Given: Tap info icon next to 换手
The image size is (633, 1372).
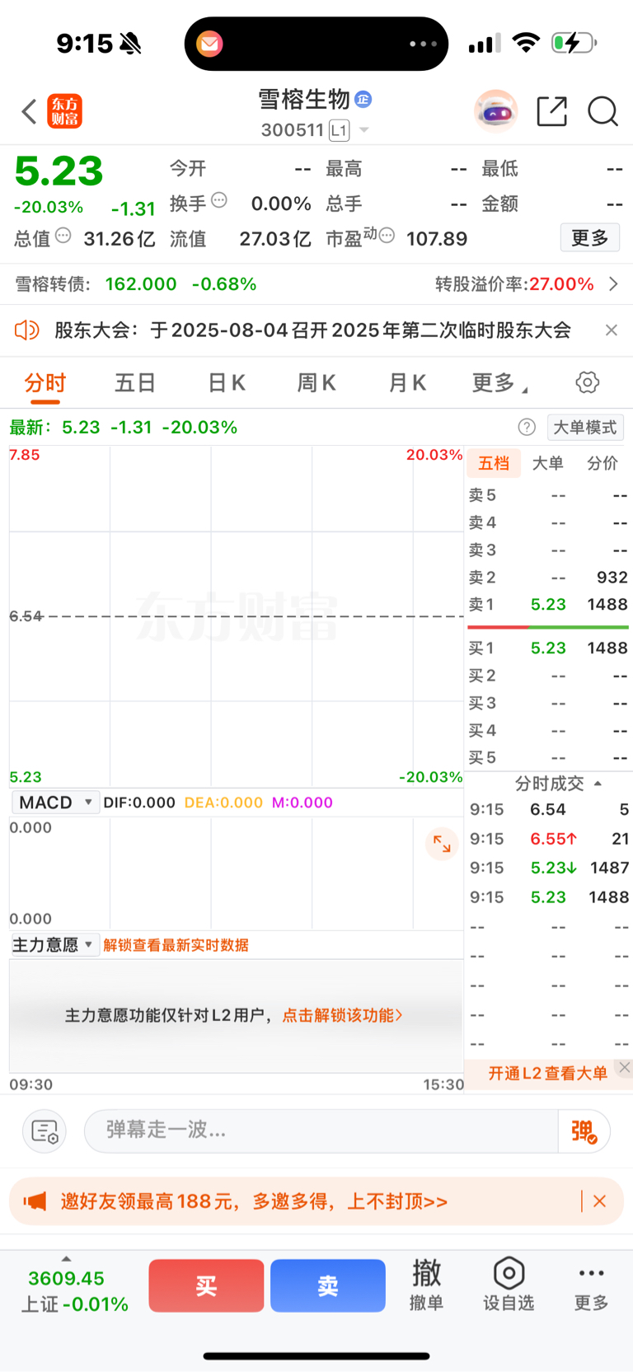Looking at the screenshot, I should tap(219, 199).
